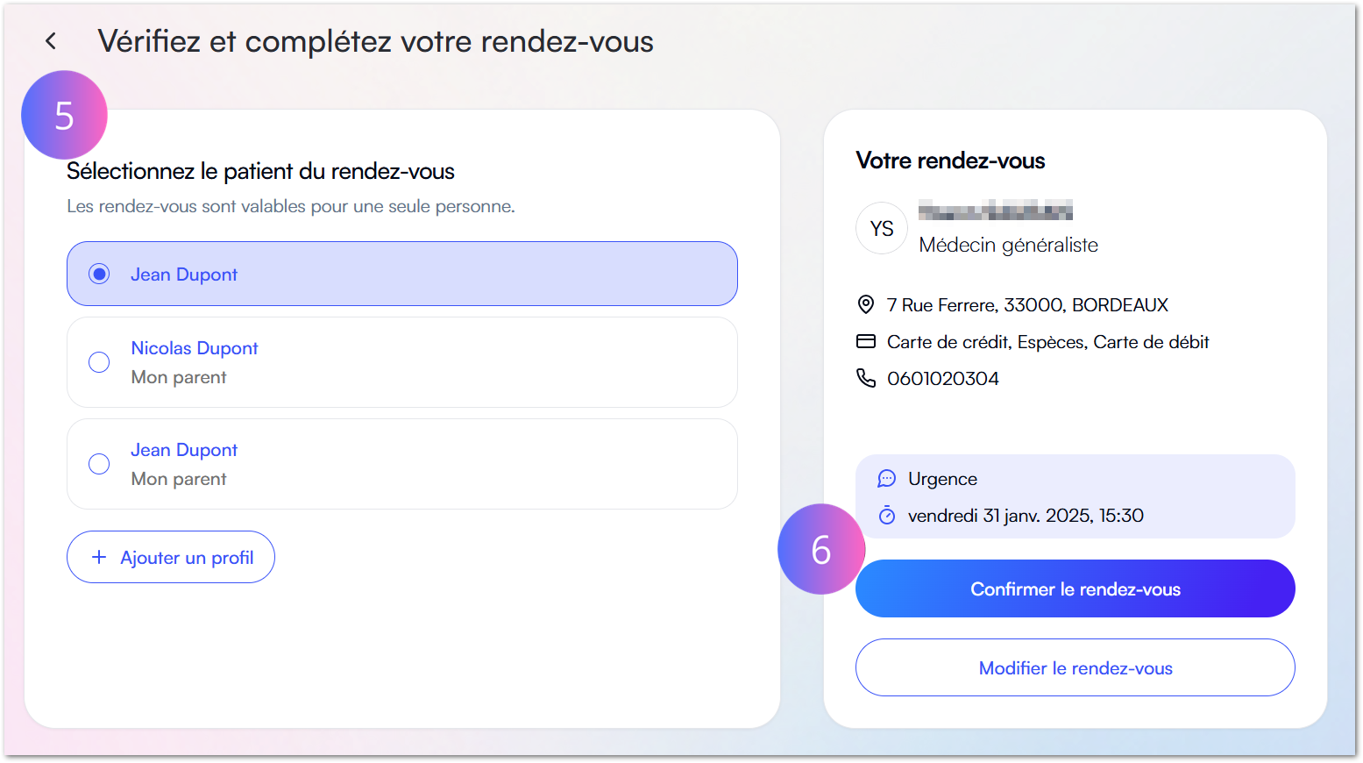
Task: Select Nicolas Dupont as the patient
Action: click(x=99, y=362)
